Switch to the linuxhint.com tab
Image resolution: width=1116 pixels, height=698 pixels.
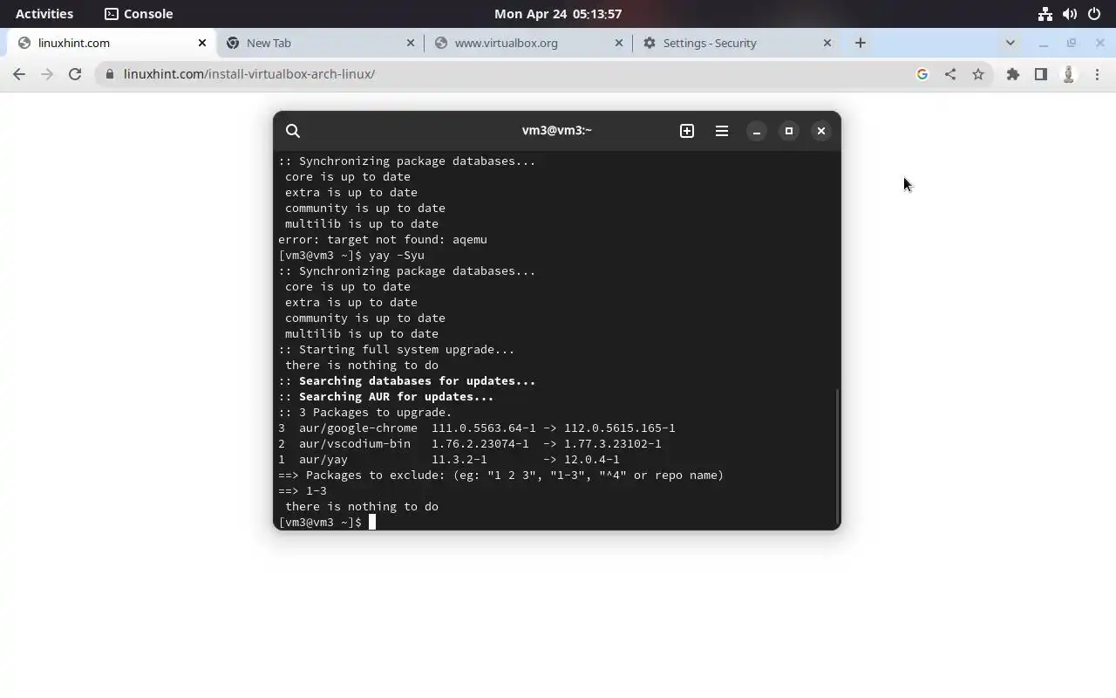[110, 43]
